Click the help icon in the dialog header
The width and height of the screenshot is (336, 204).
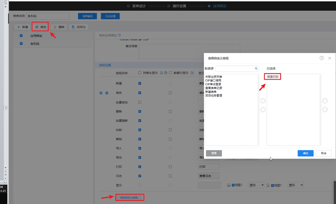click(322, 58)
